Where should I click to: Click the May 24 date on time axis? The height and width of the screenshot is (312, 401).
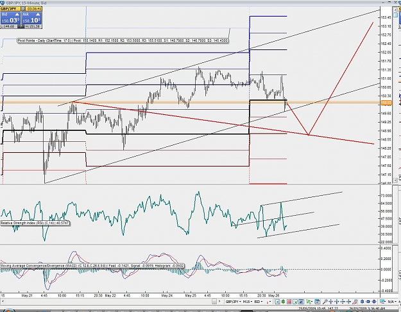point(167,295)
